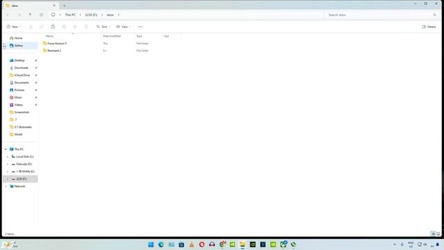The image size is (444, 250).
Task: Open Pictures in quick access
Action: pyautogui.click(x=20, y=90)
